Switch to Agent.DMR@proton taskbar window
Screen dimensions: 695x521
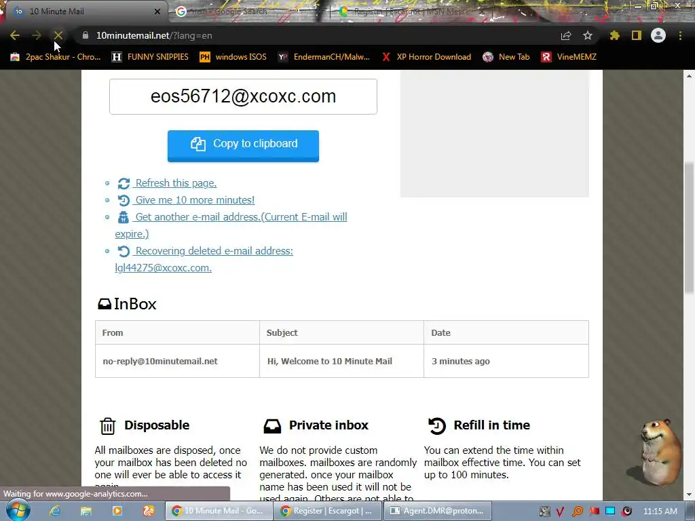point(437,511)
